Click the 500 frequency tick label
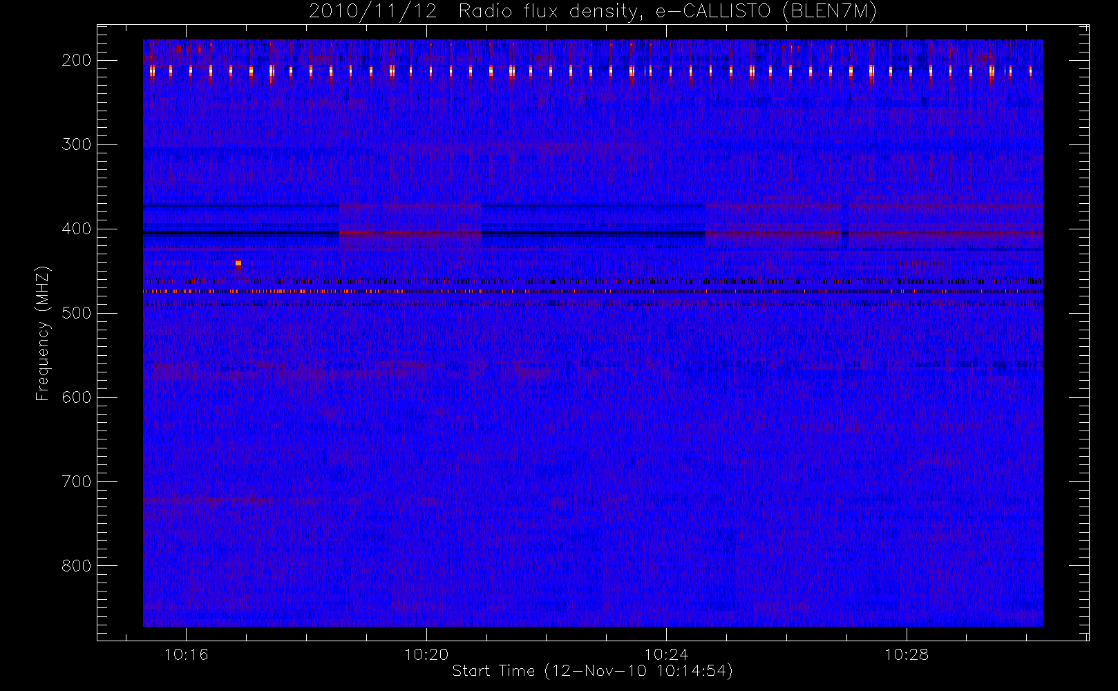 pos(77,313)
